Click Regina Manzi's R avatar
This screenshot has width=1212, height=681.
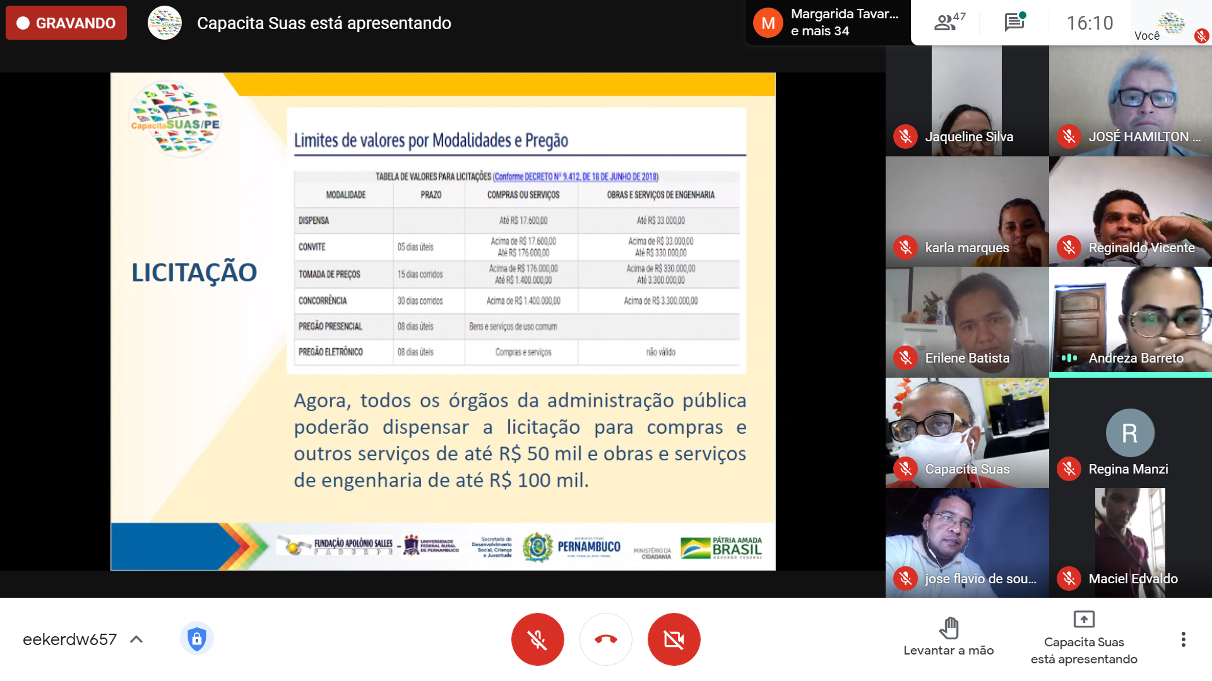coord(1129,433)
